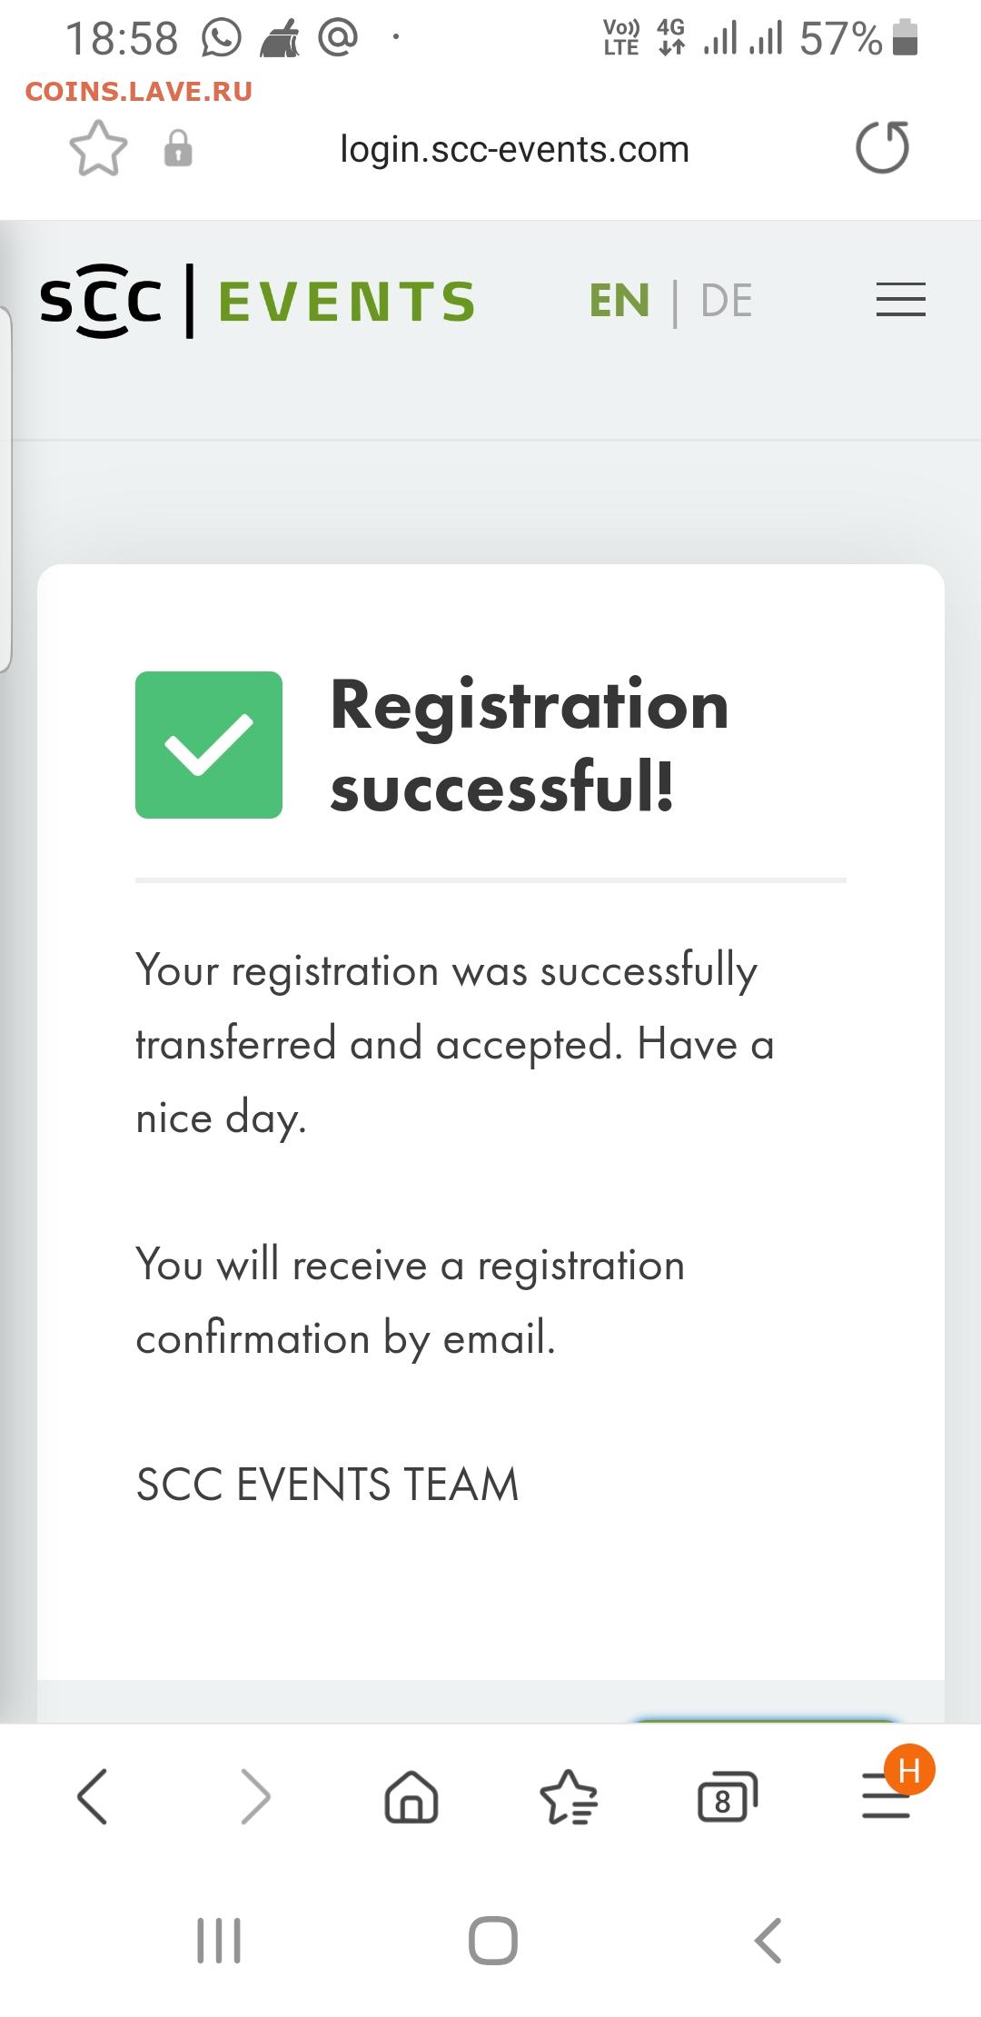This screenshot has width=981, height=2017.
Task: Reload the page with the refresh icon
Action: pos(882,147)
